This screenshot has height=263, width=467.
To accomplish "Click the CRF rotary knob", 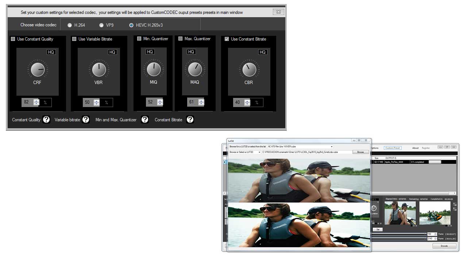I will point(37,69).
